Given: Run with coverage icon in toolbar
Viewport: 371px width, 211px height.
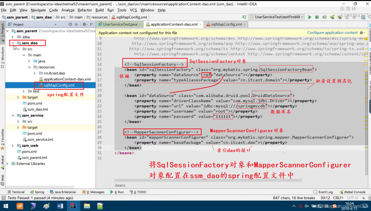Looking at the screenshot, I should coord(324,17).
